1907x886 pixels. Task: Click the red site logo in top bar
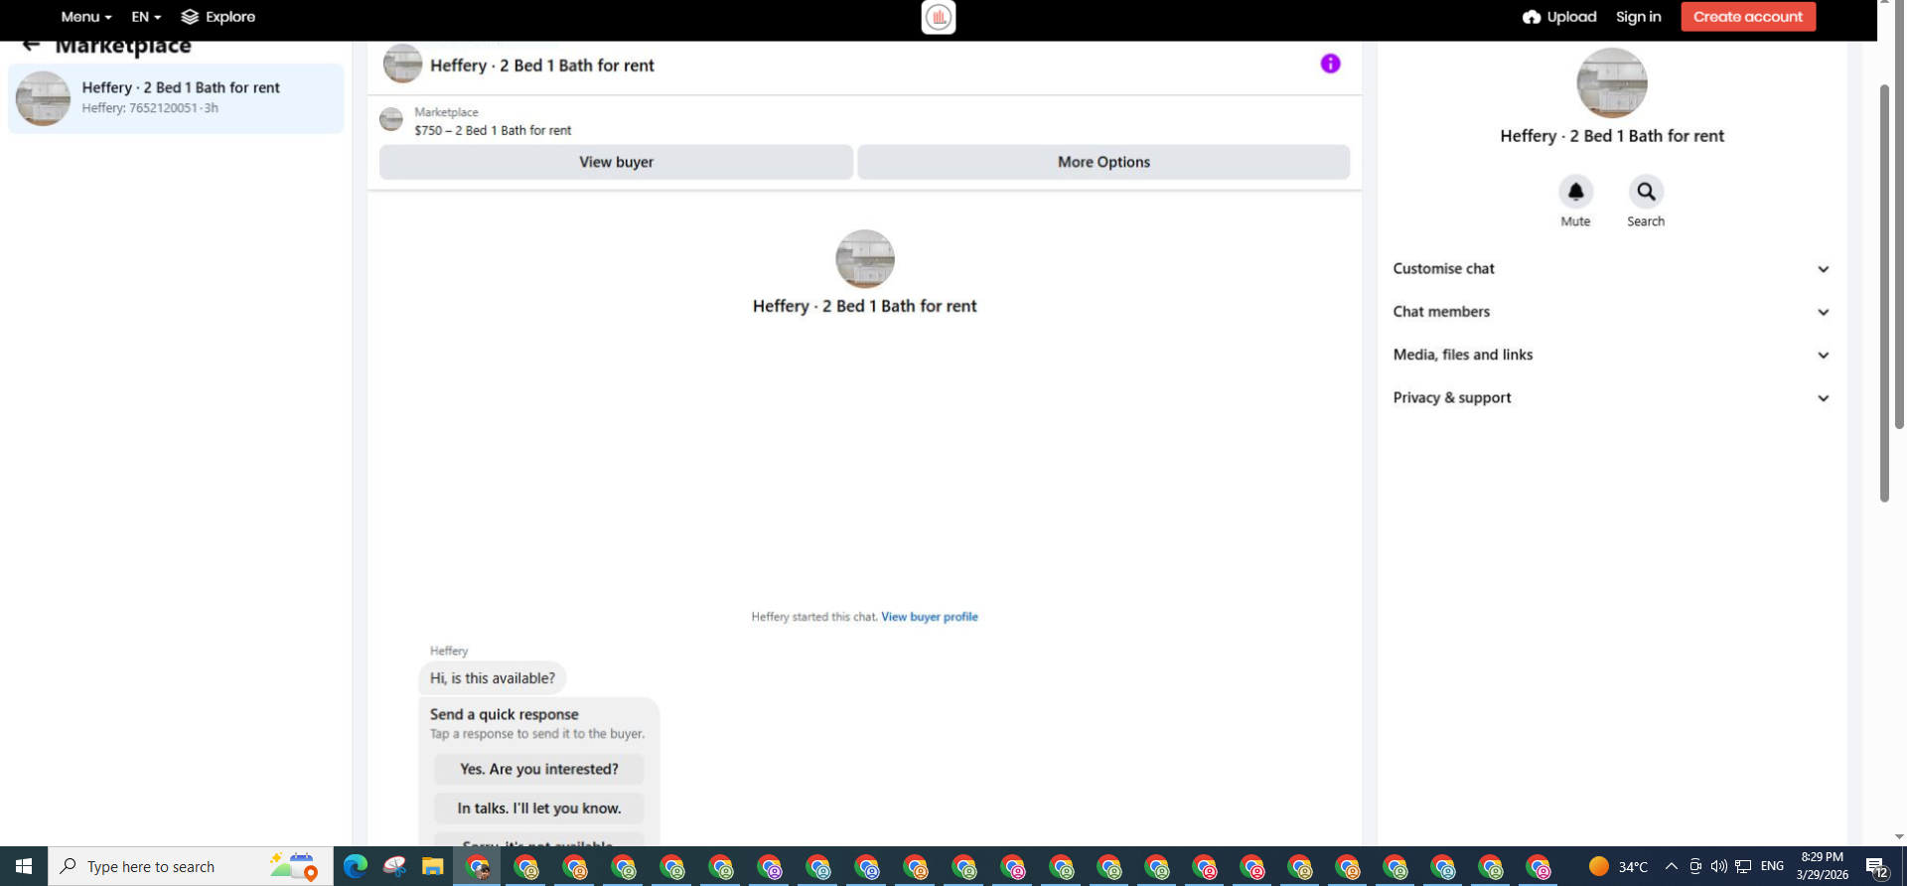[x=939, y=17]
